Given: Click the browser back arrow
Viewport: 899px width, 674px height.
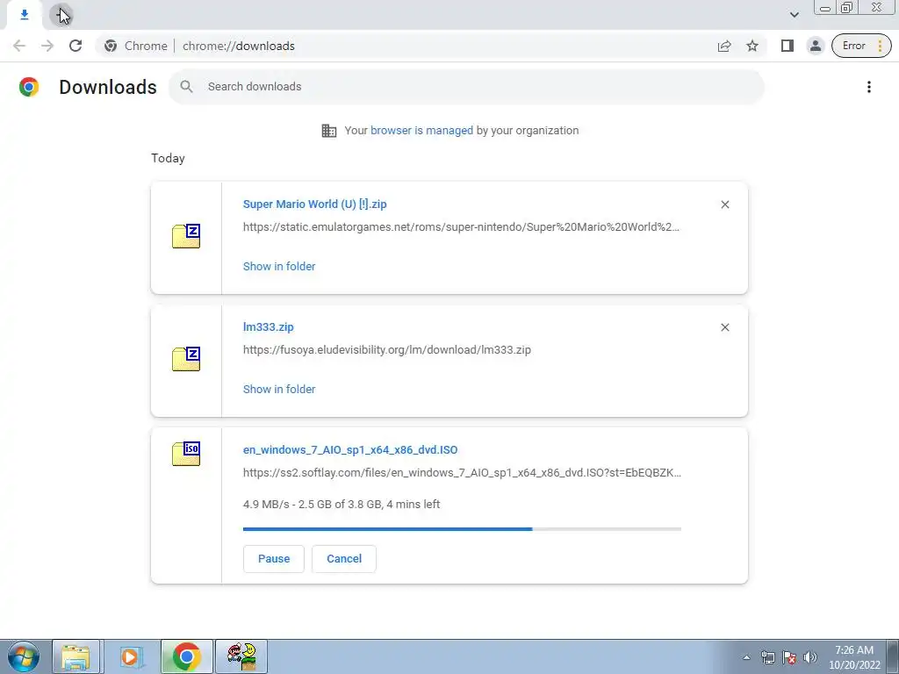Looking at the screenshot, I should tap(19, 46).
